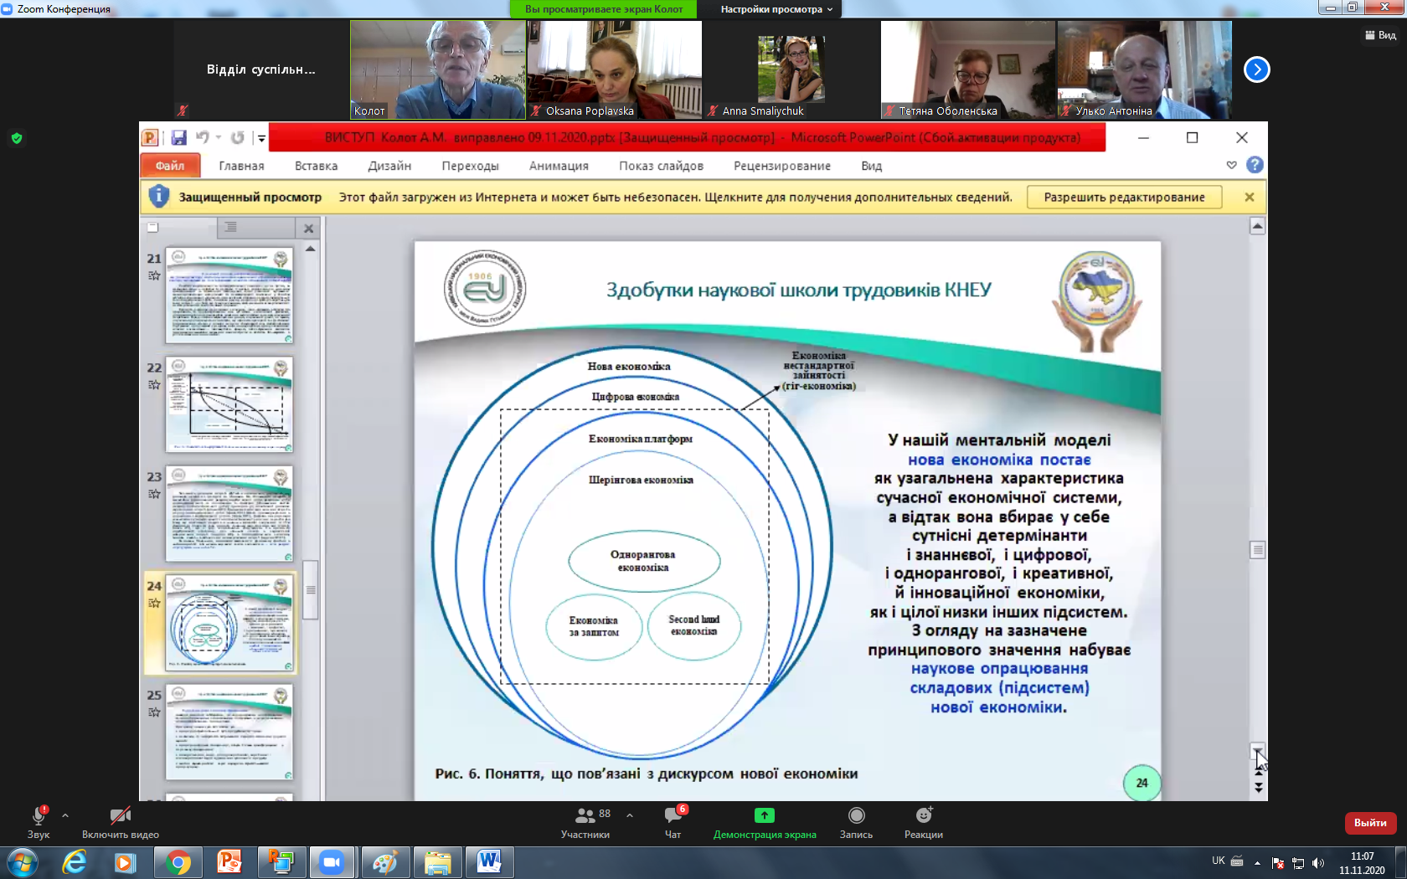Open the Реакции reactions icon
The height and width of the screenshot is (879, 1407).
(x=923, y=815)
